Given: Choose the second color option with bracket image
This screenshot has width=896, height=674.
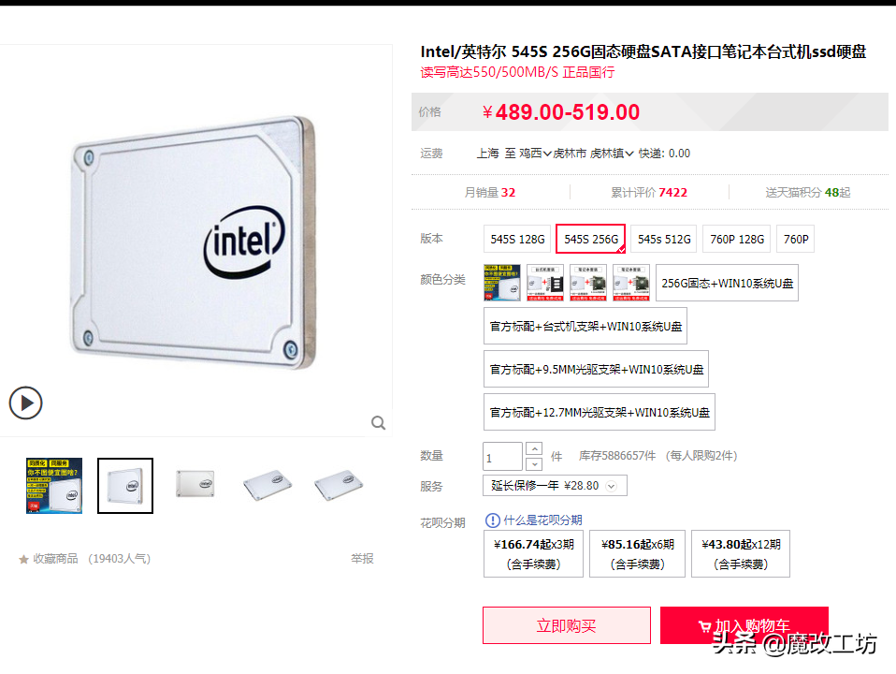Looking at the screenshot, I should pos(545,283).
